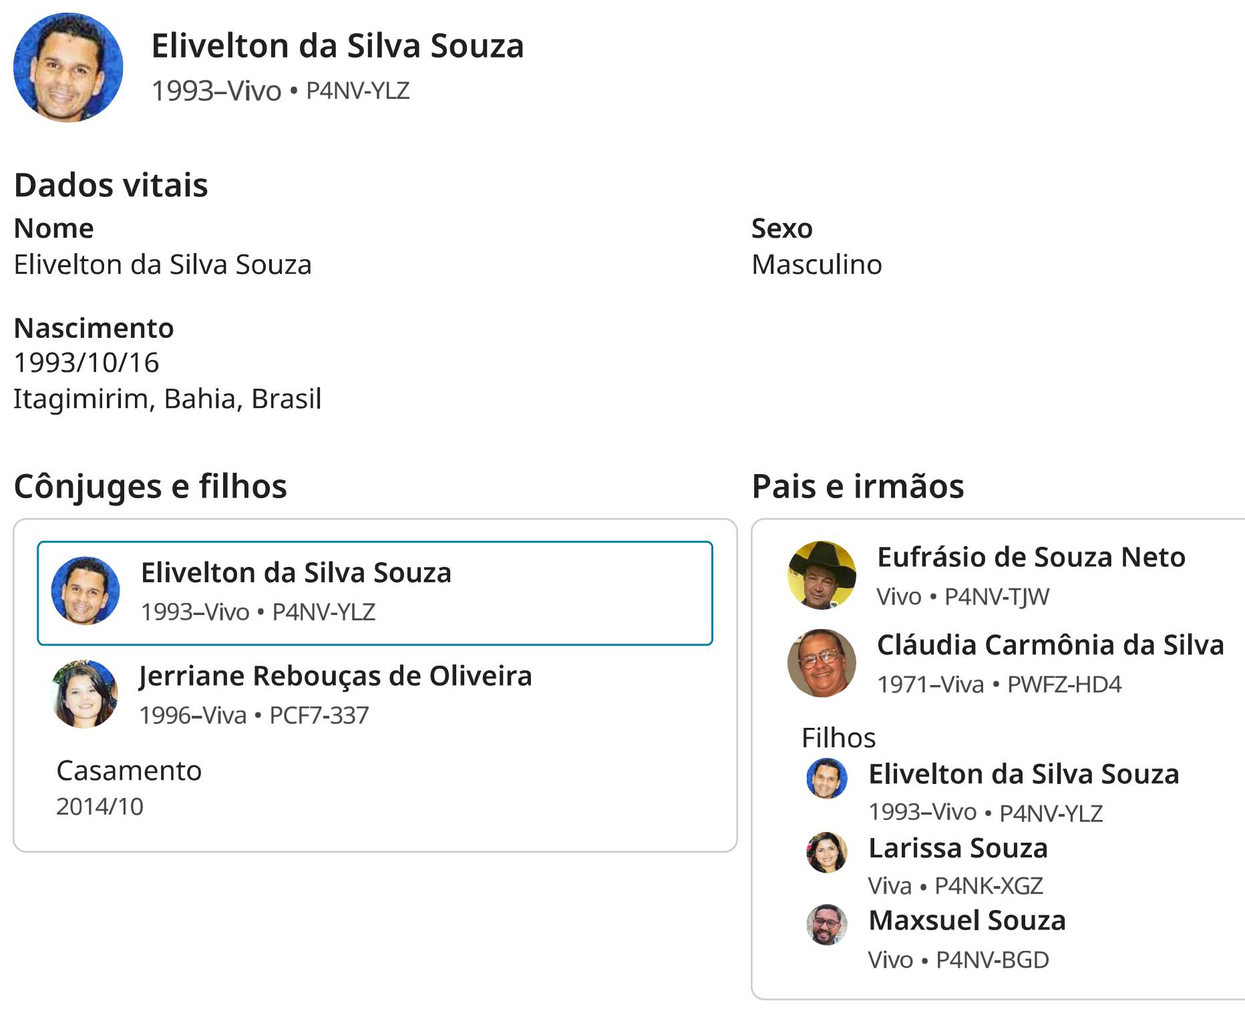Viewport: 1245px width, 1027px height.
Task: Open the Larissa Souza name link
Action: pyautogui.click(x=958, y=848)
